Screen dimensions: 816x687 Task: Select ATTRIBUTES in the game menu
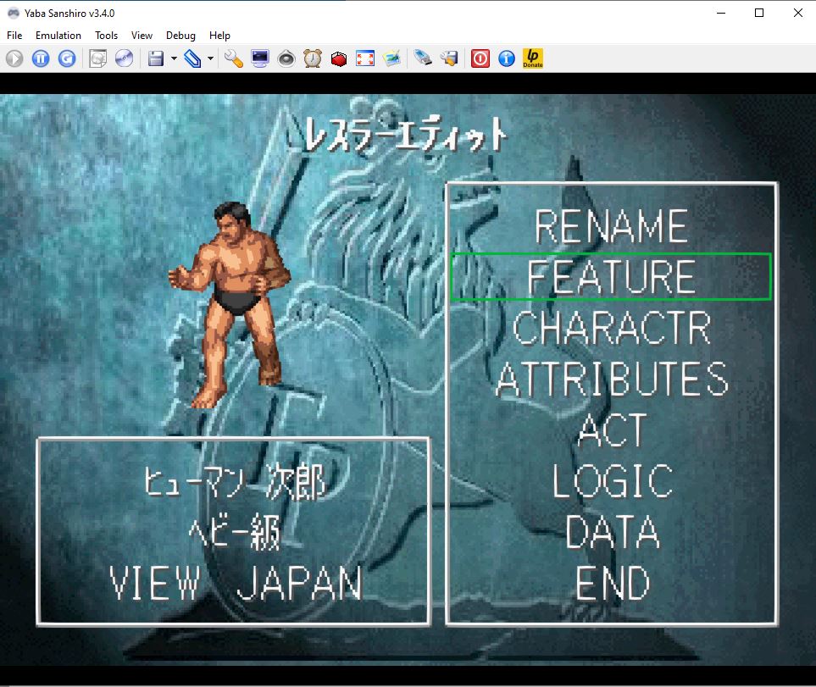tap(612, 380)
